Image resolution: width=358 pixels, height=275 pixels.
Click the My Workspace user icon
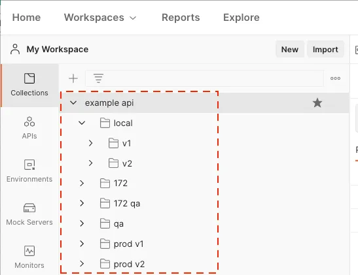(x=15, y=49)
